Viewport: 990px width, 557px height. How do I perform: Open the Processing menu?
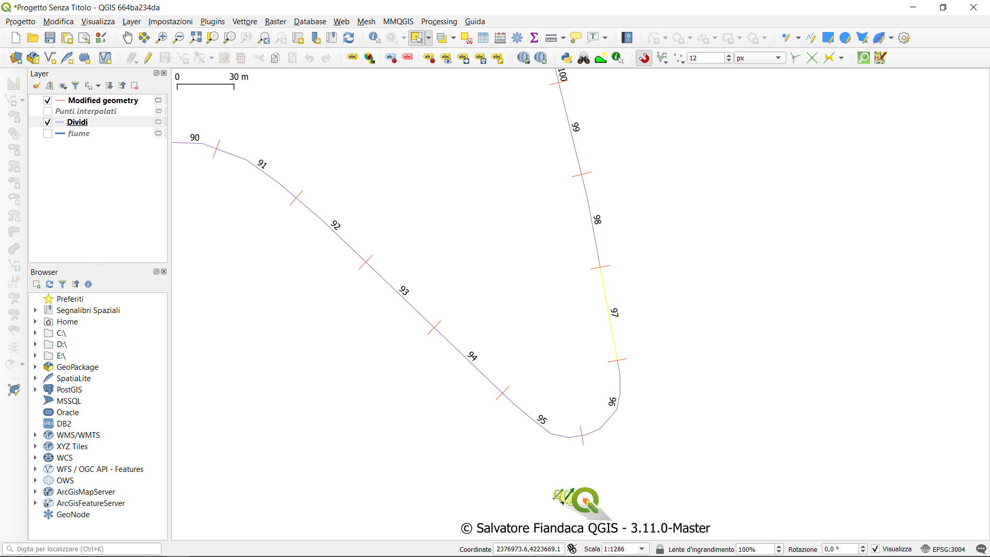(439, 21)
